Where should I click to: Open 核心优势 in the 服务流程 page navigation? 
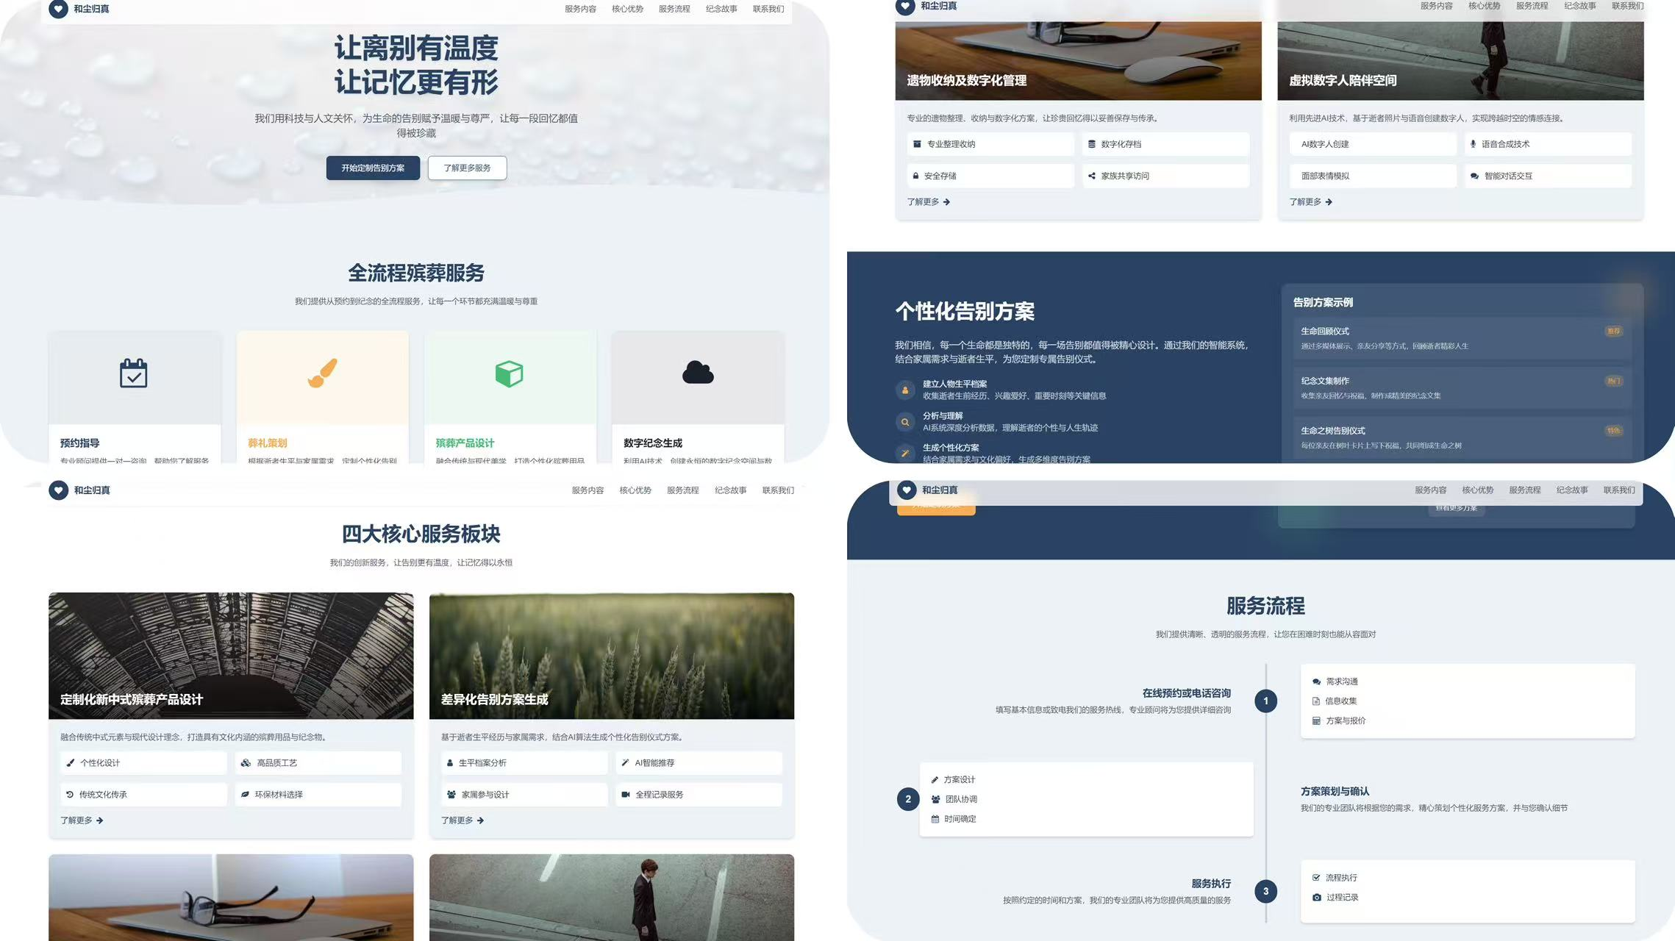[x=1478, y=490]
